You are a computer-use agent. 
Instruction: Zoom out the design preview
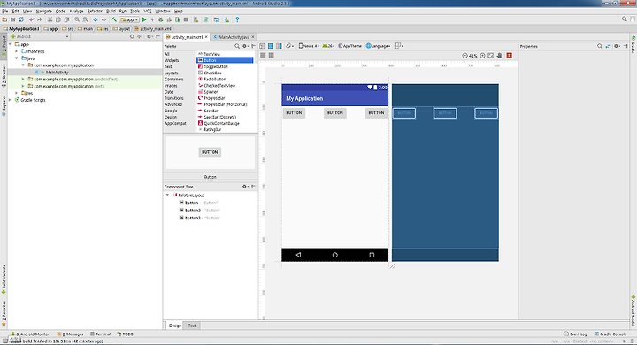(x=464, y=55)
